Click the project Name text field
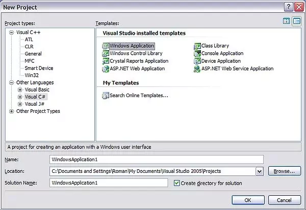Screen dimensions: 306x210 tap(156, 160)
